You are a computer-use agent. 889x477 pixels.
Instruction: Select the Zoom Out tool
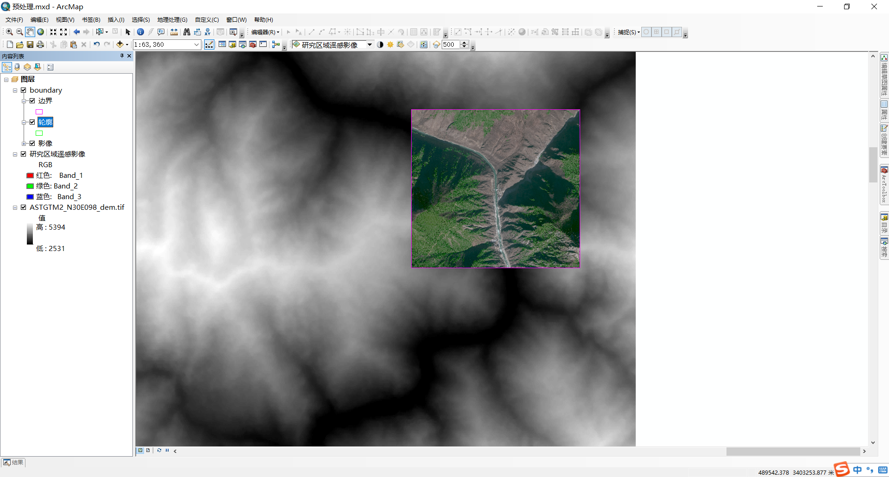point(19,32)
